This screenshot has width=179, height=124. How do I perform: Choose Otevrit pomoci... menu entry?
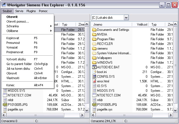(x=28, y=21)
